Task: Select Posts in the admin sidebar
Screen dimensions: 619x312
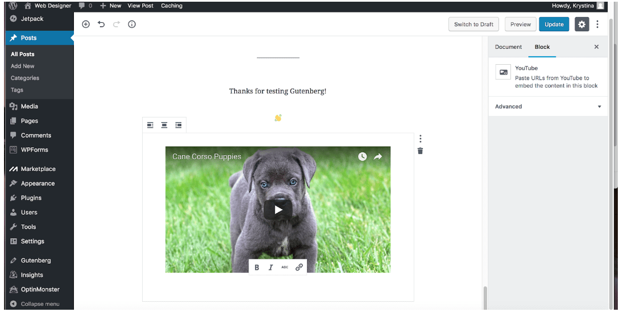Action: (39, 38)
